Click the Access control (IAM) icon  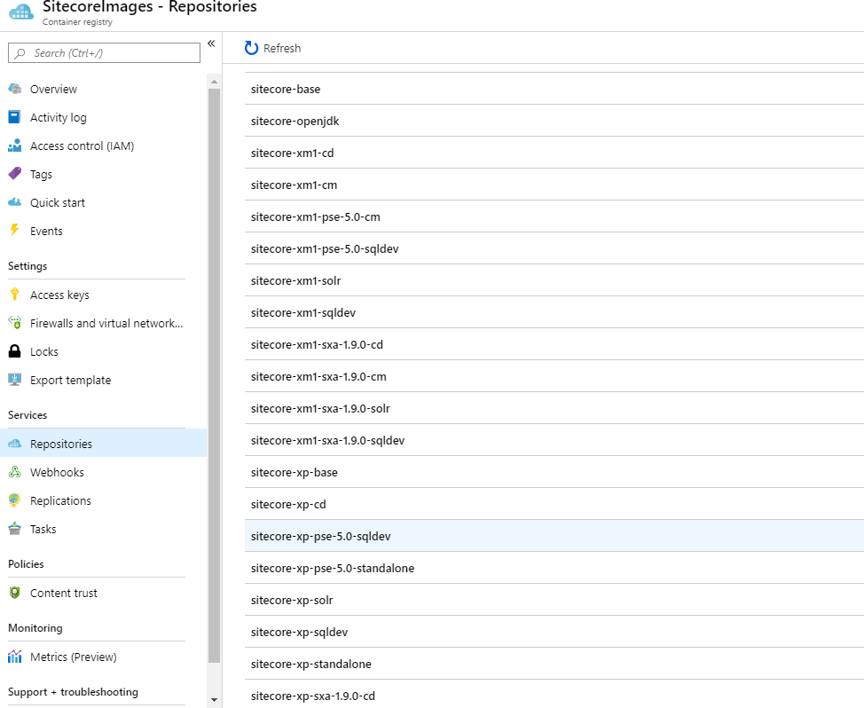point(14,146)
